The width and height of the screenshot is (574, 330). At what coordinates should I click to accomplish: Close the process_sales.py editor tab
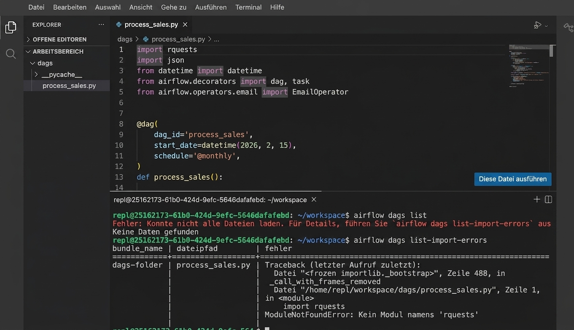[x=185, y=25]
